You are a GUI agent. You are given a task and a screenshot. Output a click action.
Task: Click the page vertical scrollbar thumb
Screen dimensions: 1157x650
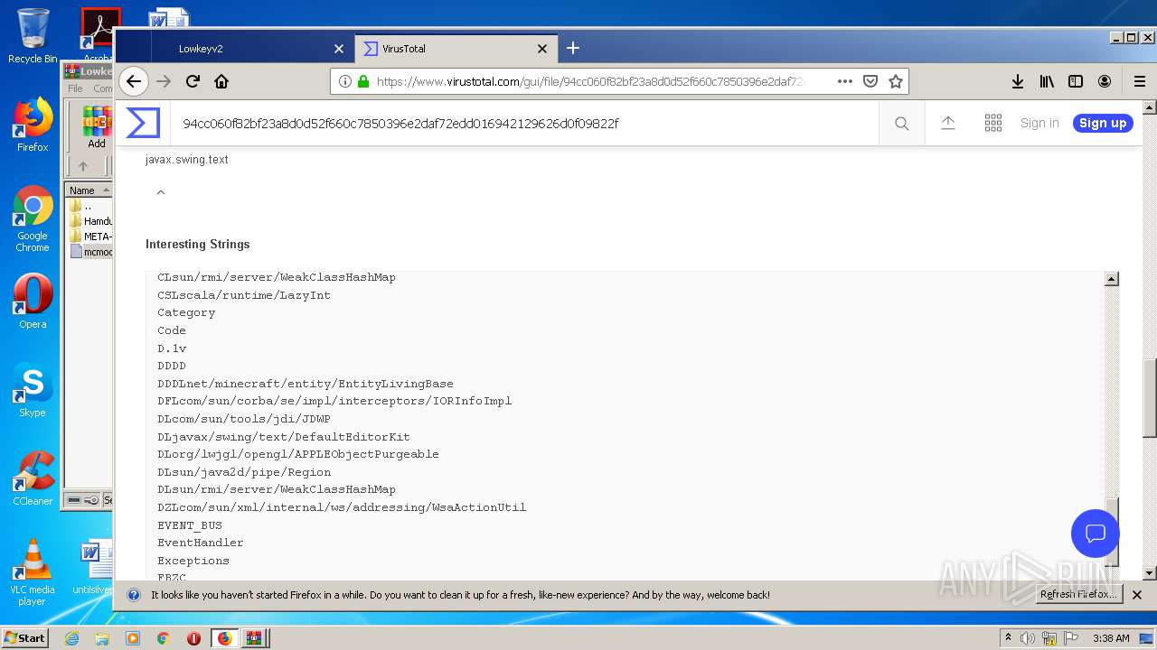click(1149, 397)
